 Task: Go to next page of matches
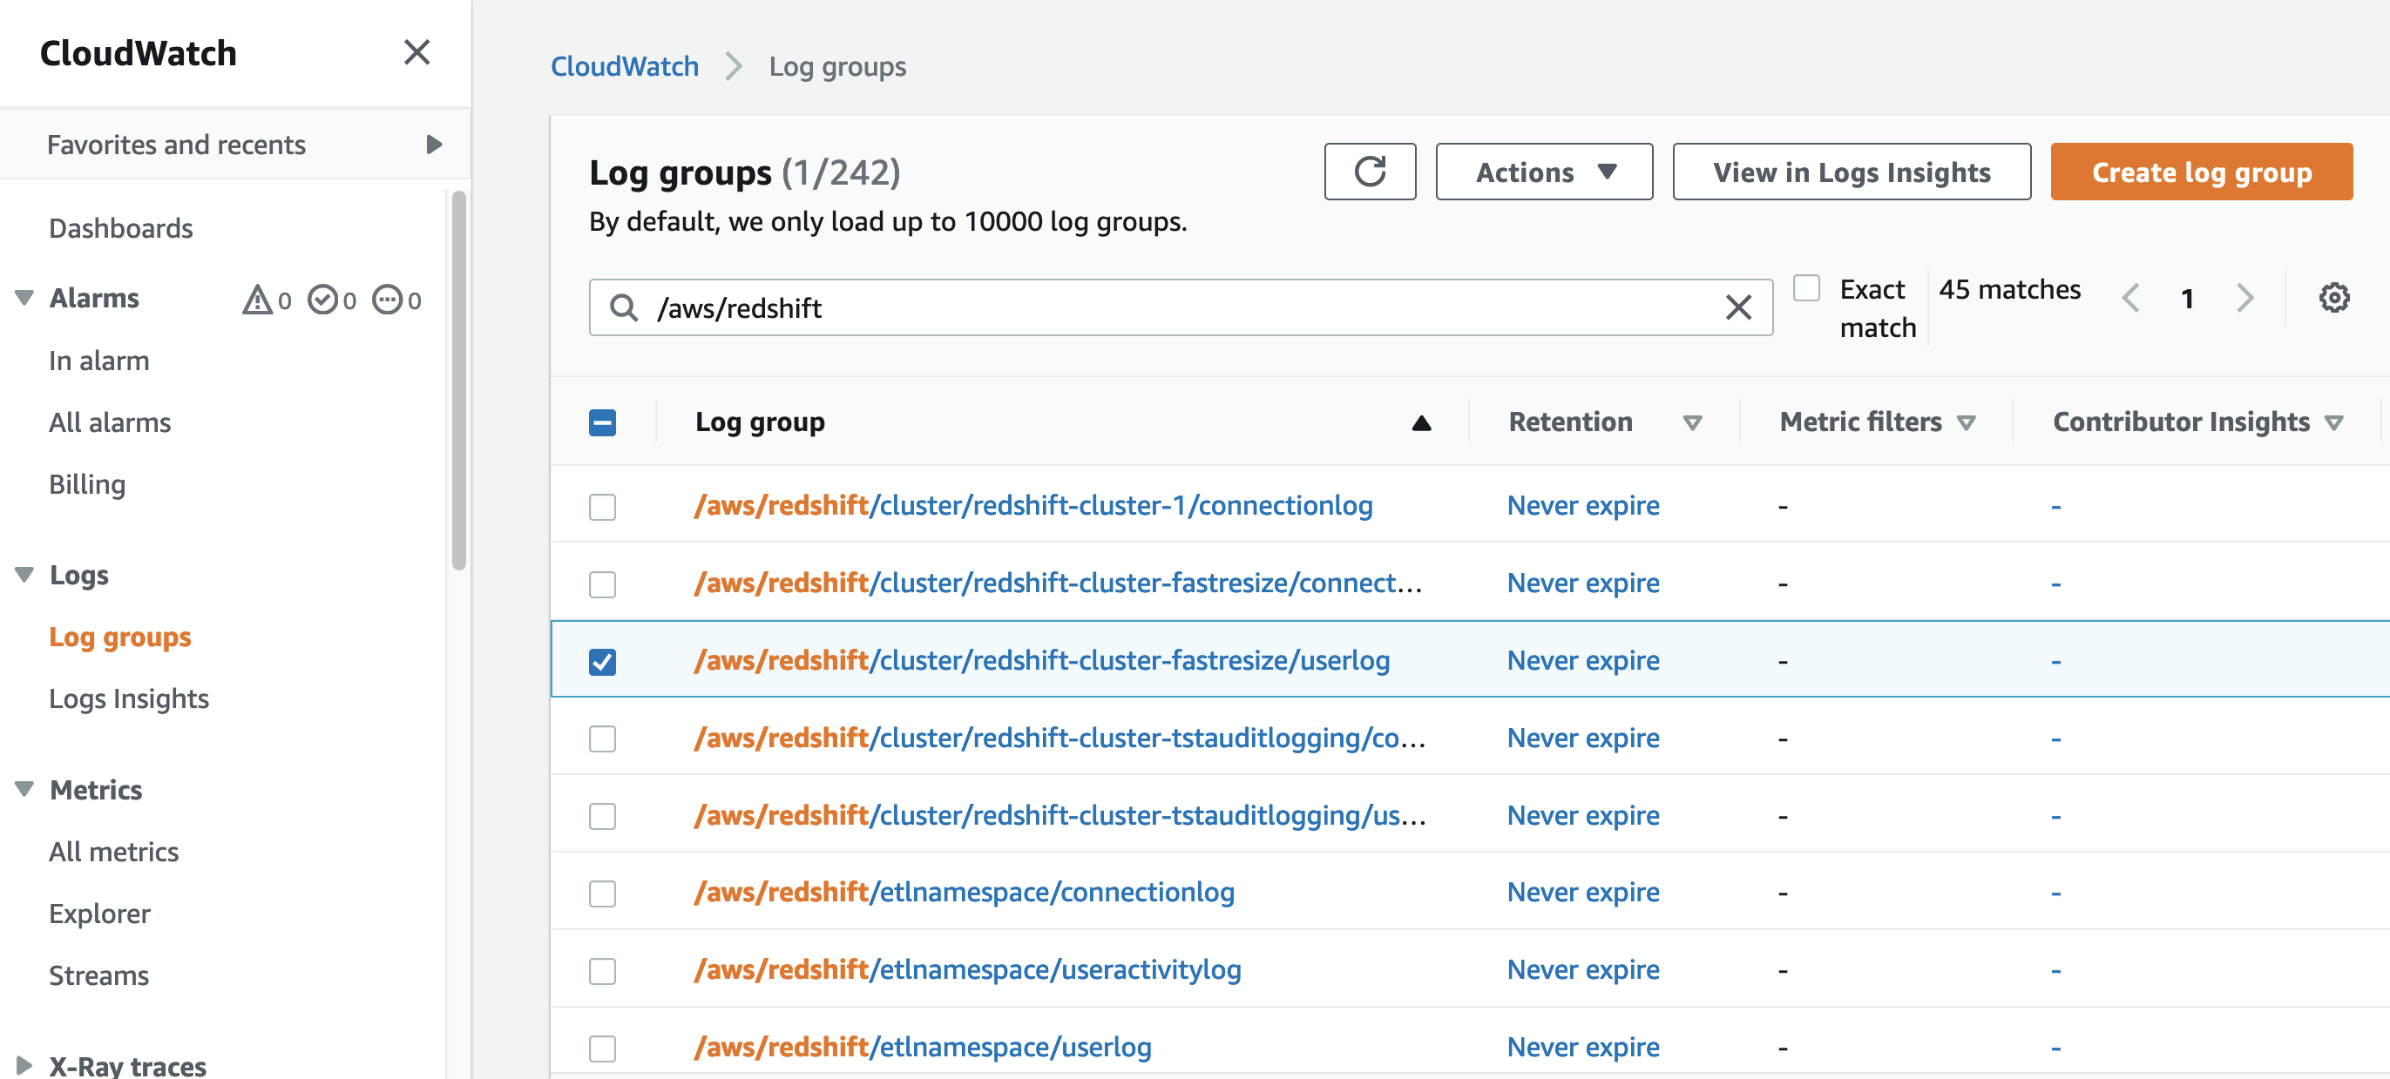point(2244,299)
